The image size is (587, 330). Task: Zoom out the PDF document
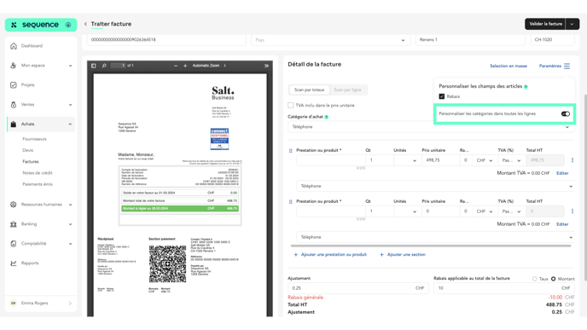click(176, 66)
